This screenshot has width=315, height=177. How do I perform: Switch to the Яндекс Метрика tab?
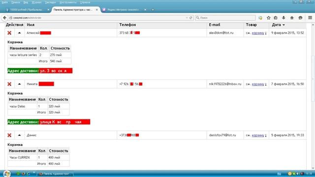(x=124, y=10)
